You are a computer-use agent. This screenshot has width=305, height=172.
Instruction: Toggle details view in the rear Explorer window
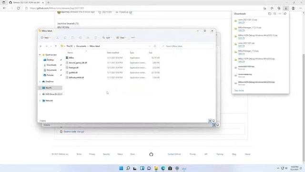(214, 125)
